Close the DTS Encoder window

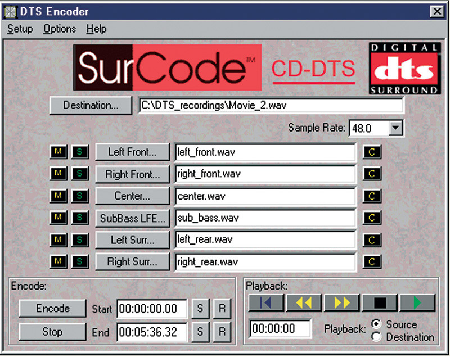[x=437, y=12]
